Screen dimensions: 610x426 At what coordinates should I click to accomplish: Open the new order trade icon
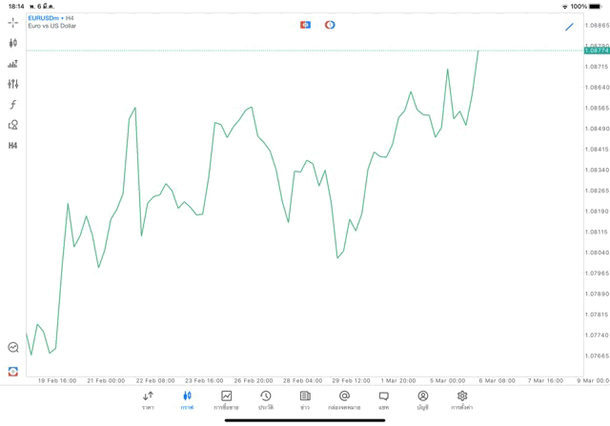(12, 64)
